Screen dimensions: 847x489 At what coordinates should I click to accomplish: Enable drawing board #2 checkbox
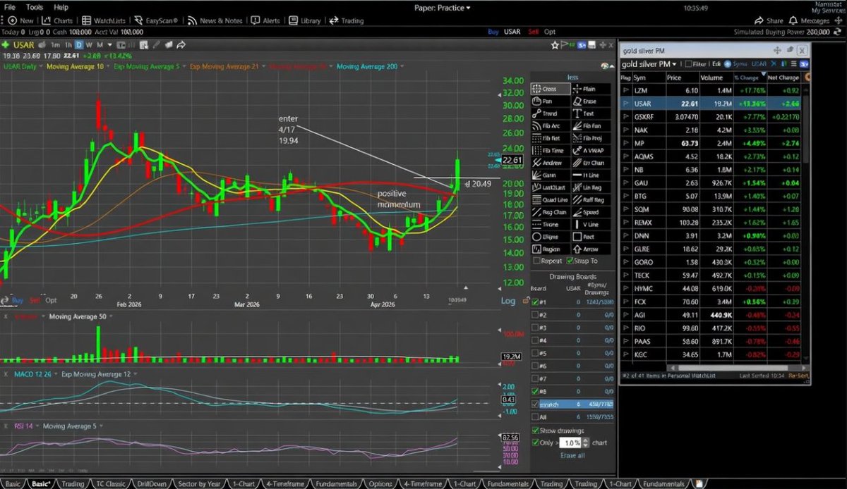click(535, 315)
